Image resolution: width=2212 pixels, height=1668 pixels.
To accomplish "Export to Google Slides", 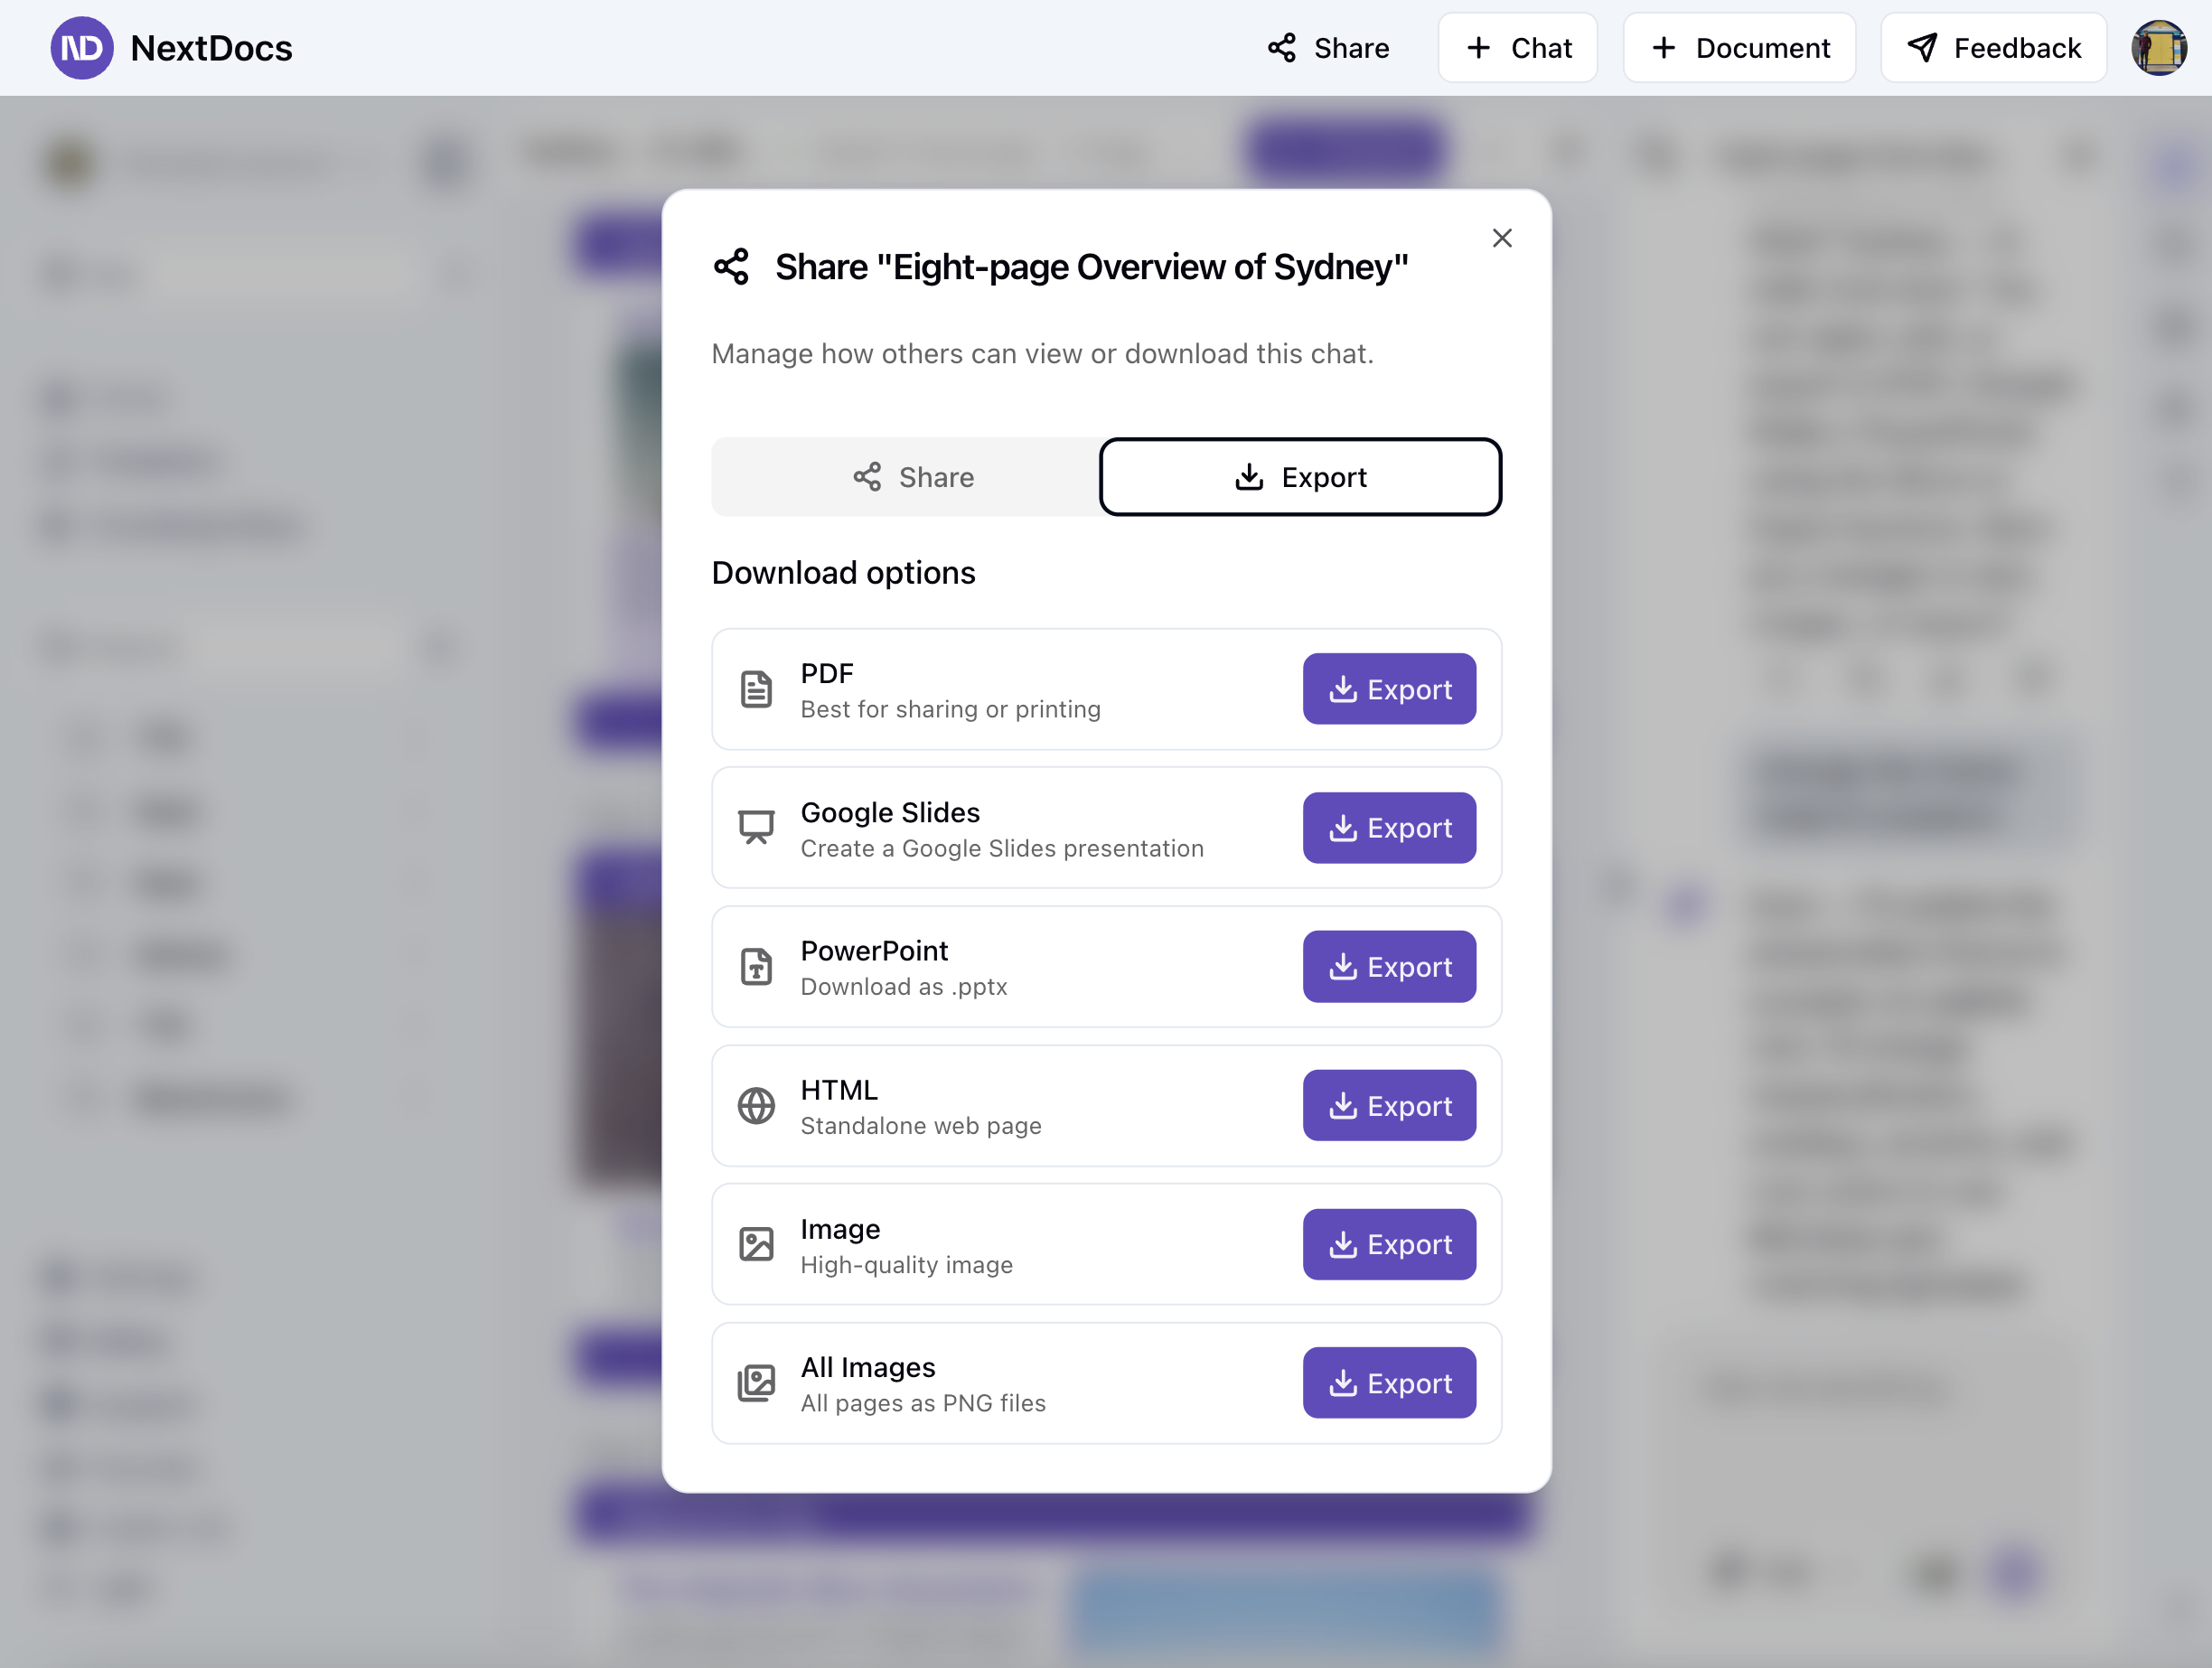I will (1388, 828).
